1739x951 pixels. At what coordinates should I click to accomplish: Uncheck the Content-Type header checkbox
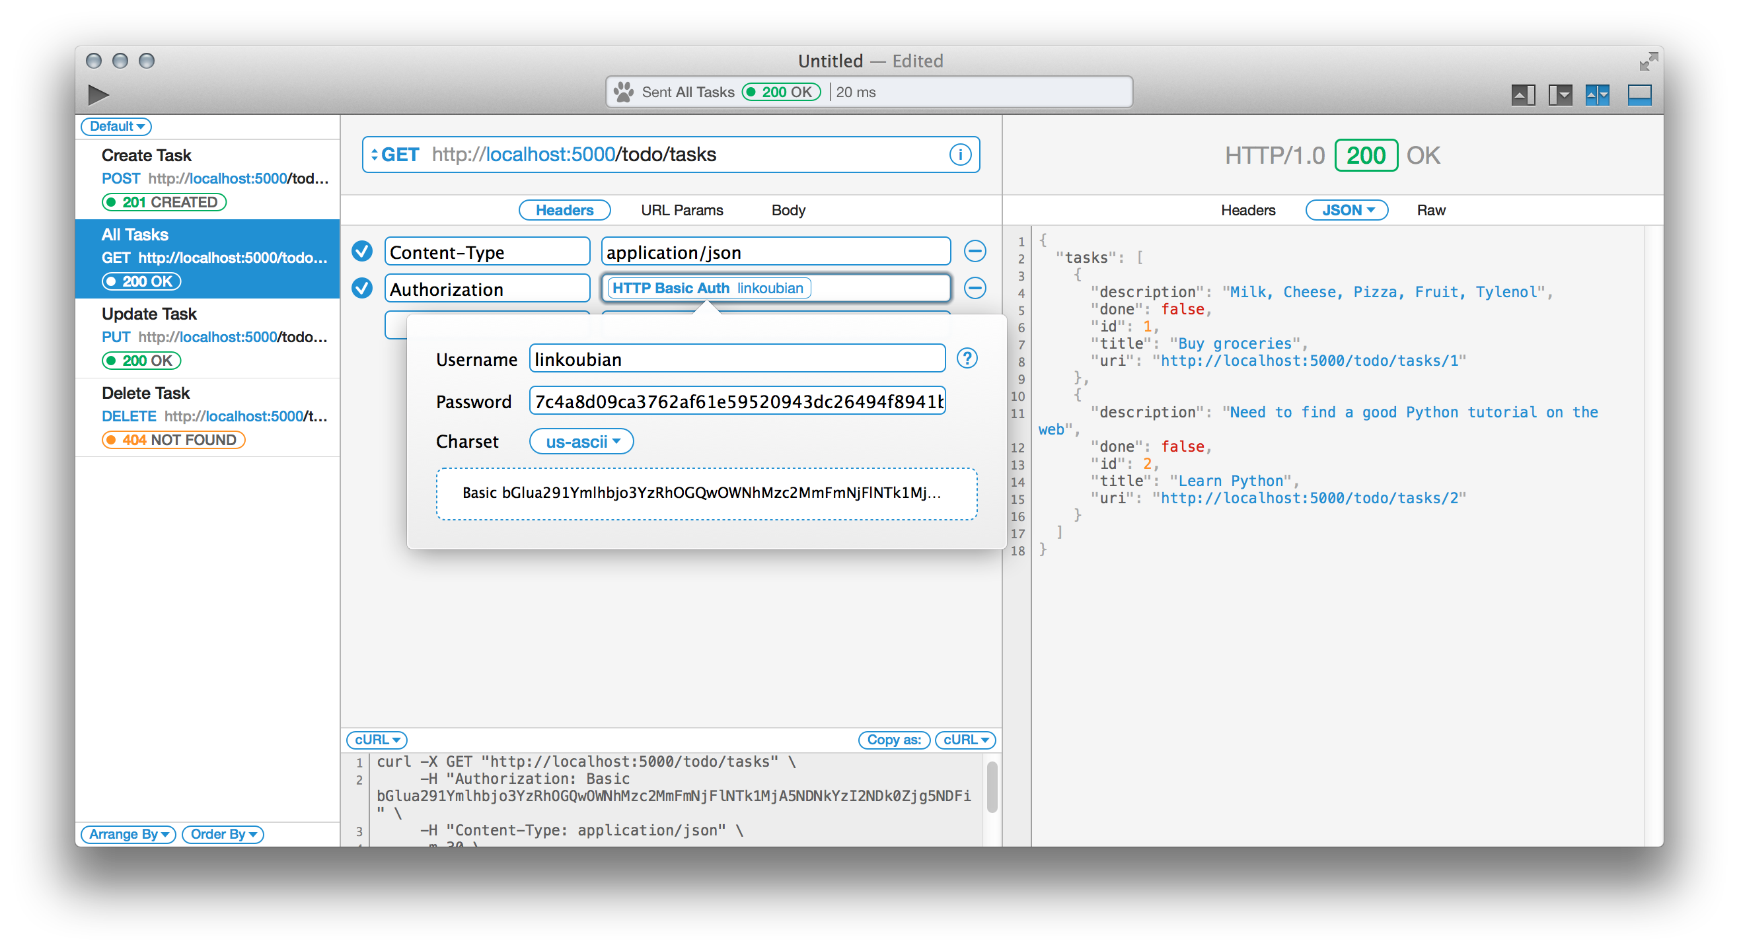(362, 251)
